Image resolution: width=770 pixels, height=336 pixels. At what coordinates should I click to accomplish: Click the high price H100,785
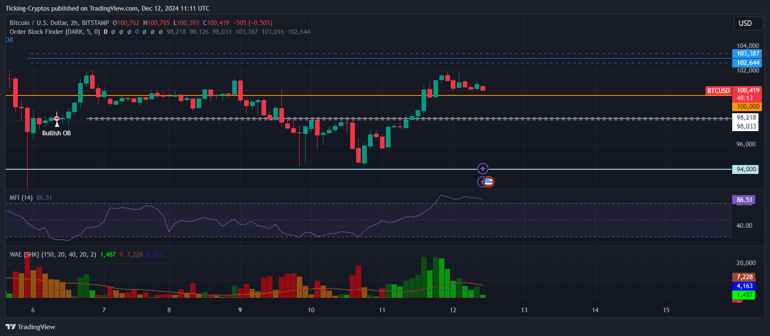[x=156, y=23]
